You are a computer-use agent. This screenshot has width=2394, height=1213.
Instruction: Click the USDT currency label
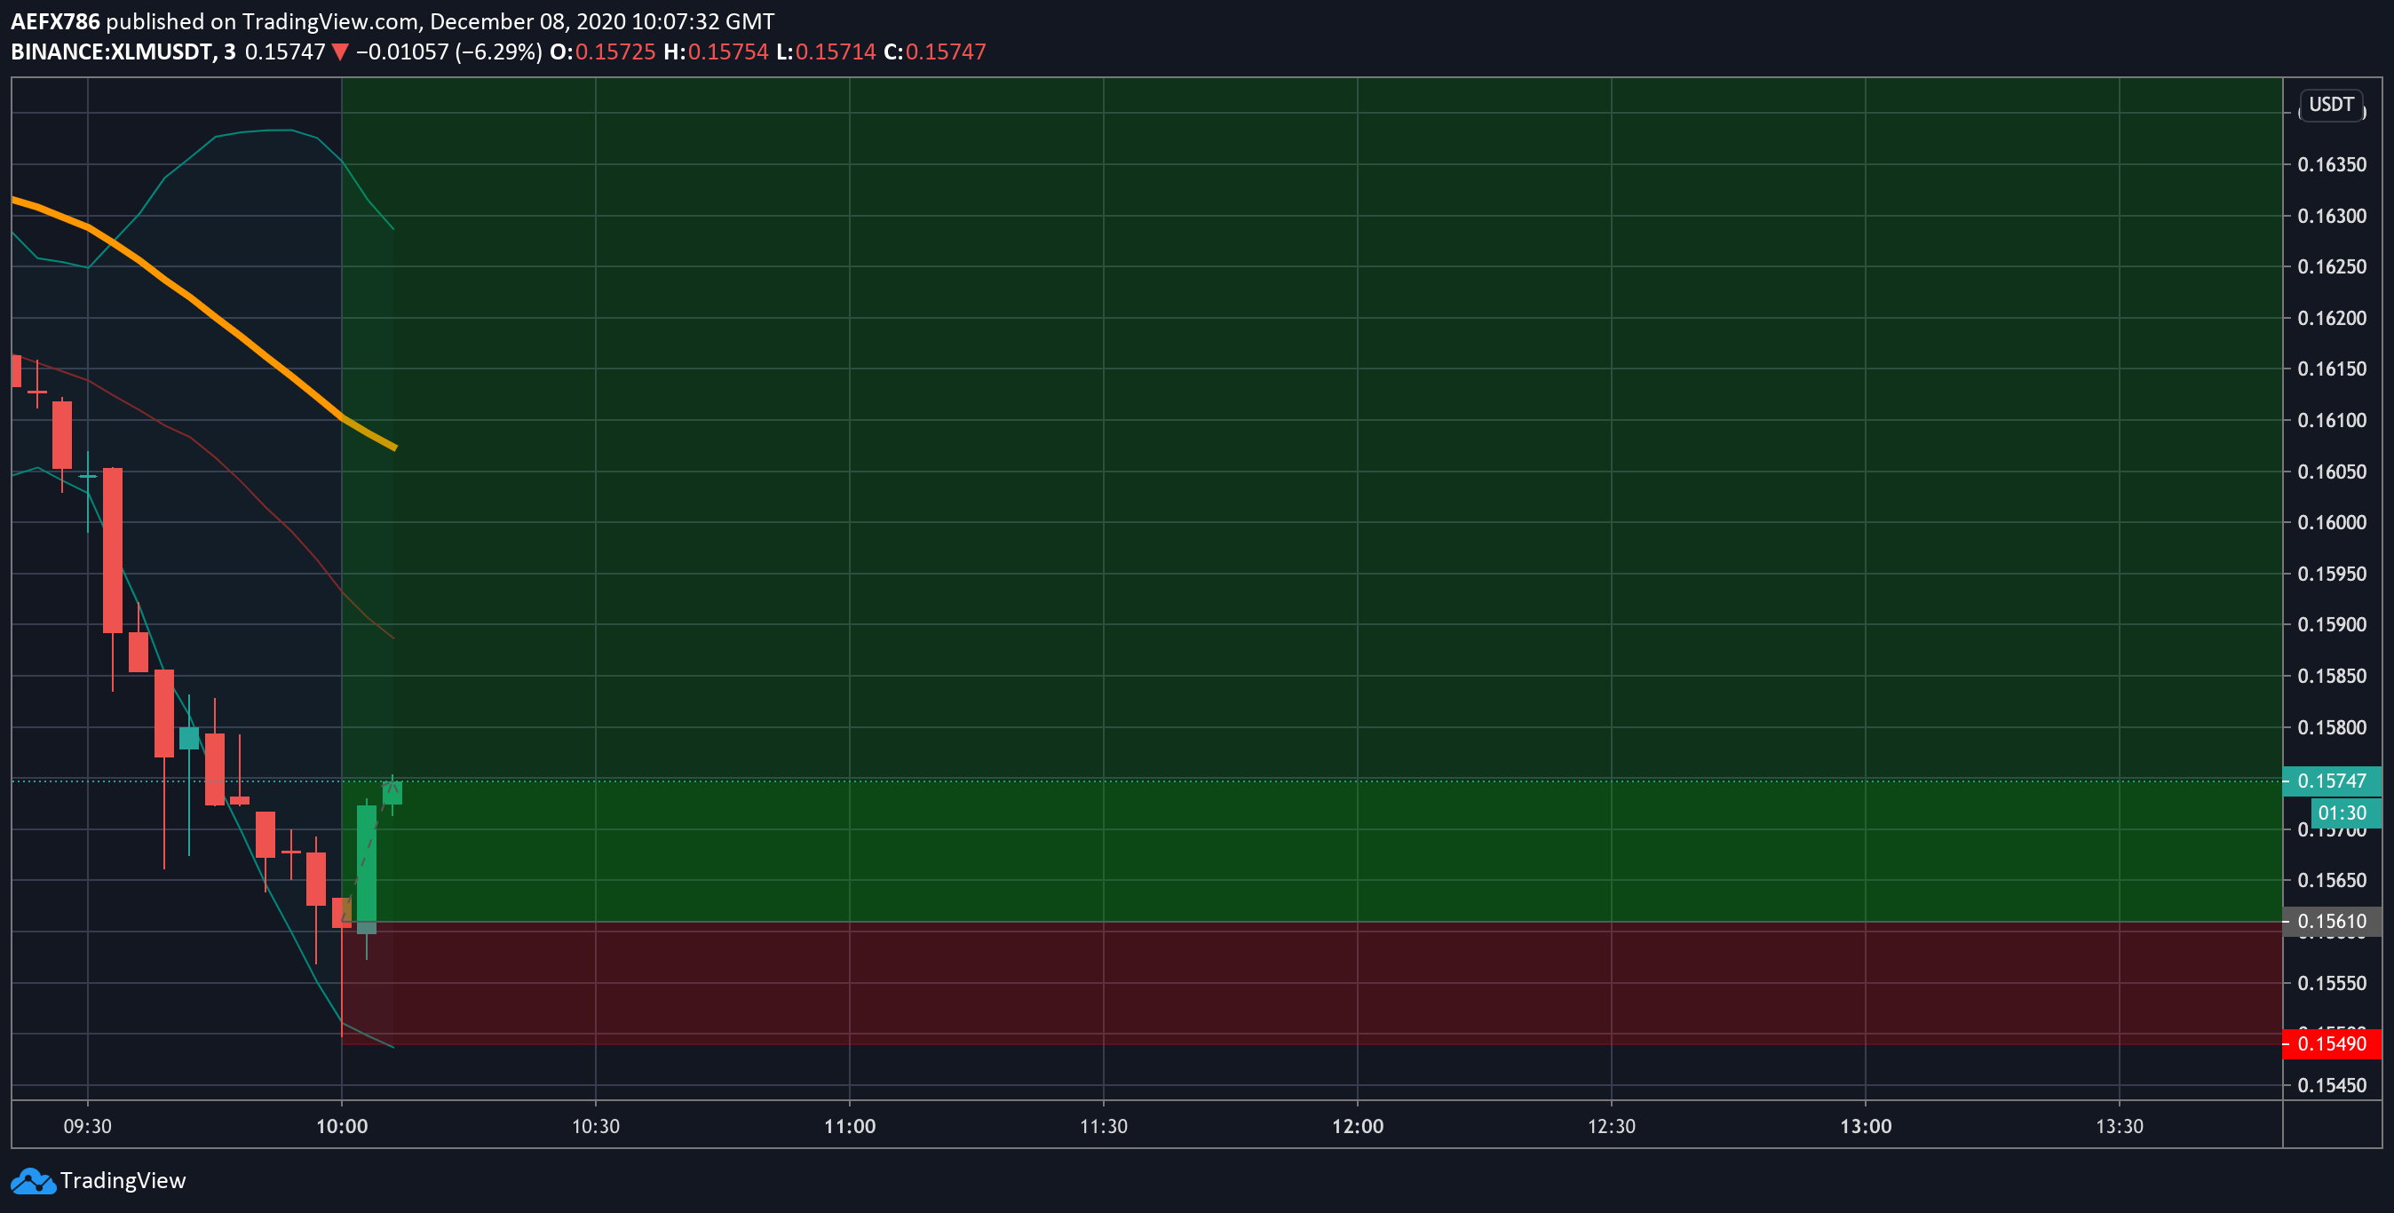click(2332, 104)
